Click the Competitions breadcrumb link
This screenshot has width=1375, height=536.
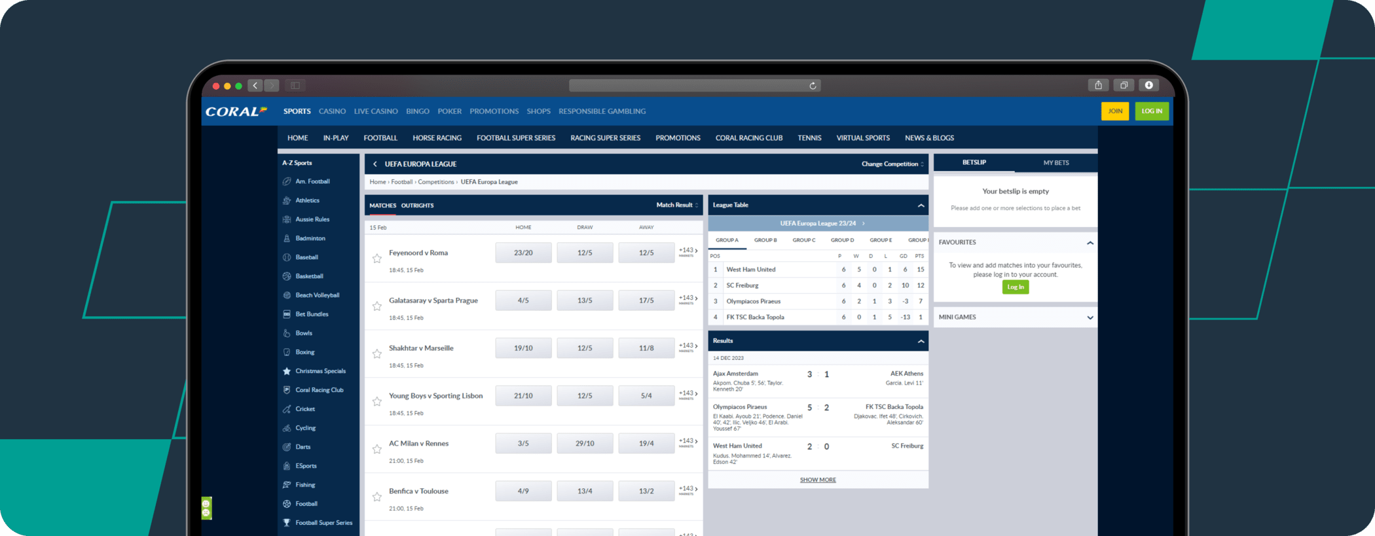point(436,182)
